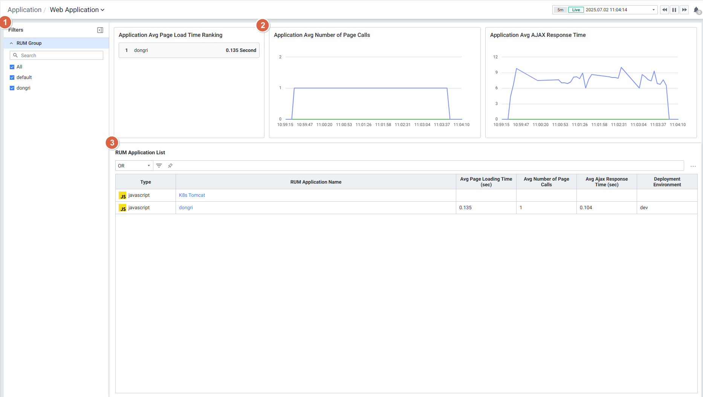Pause the live time updates
Image resolution: width=703 pixels, height=397 pixels.
674,10
